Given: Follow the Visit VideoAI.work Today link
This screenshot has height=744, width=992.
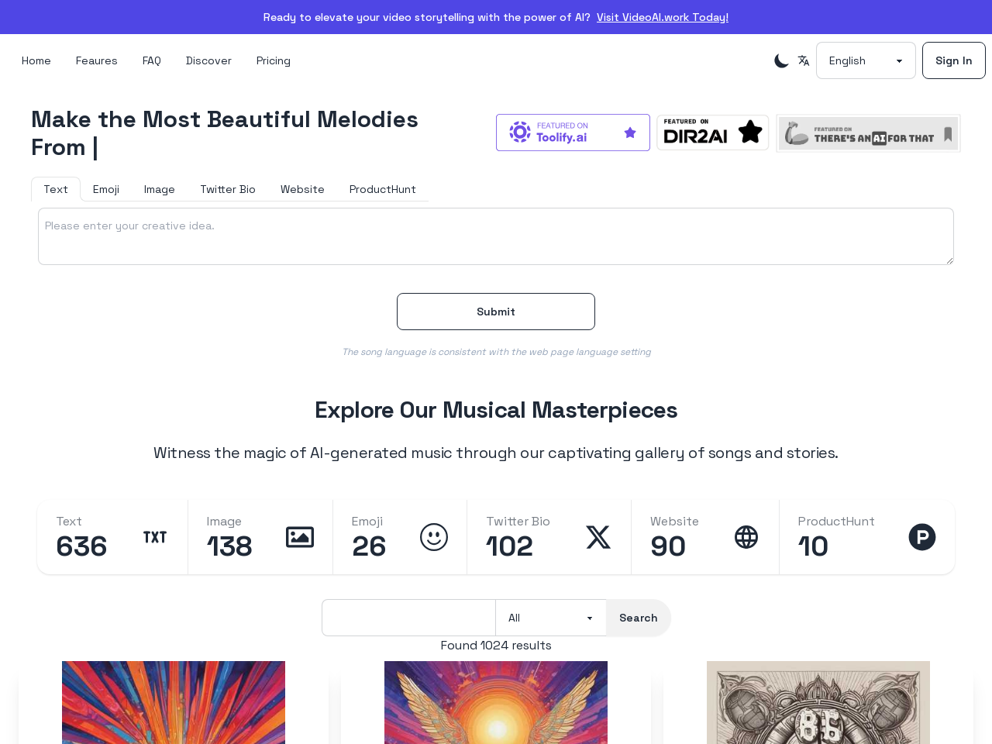Looking at the screenshot, I should 663,17.
